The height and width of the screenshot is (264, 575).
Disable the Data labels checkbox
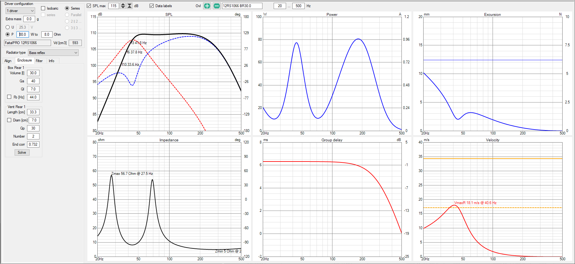(152, 6)
